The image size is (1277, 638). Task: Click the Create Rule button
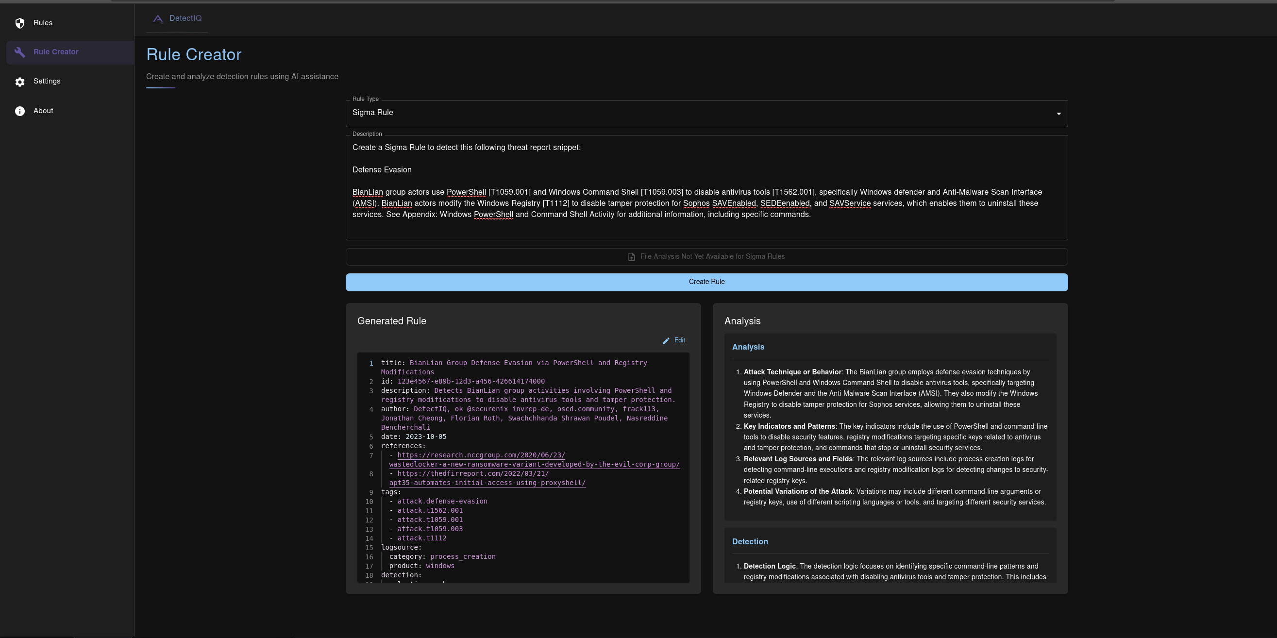click(x=706, y=281)
